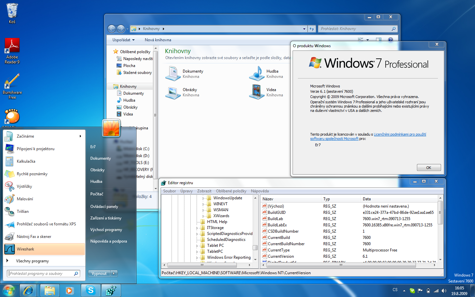Click user account picture in Start menu
The image size is (475, 297).
[111, 128]
